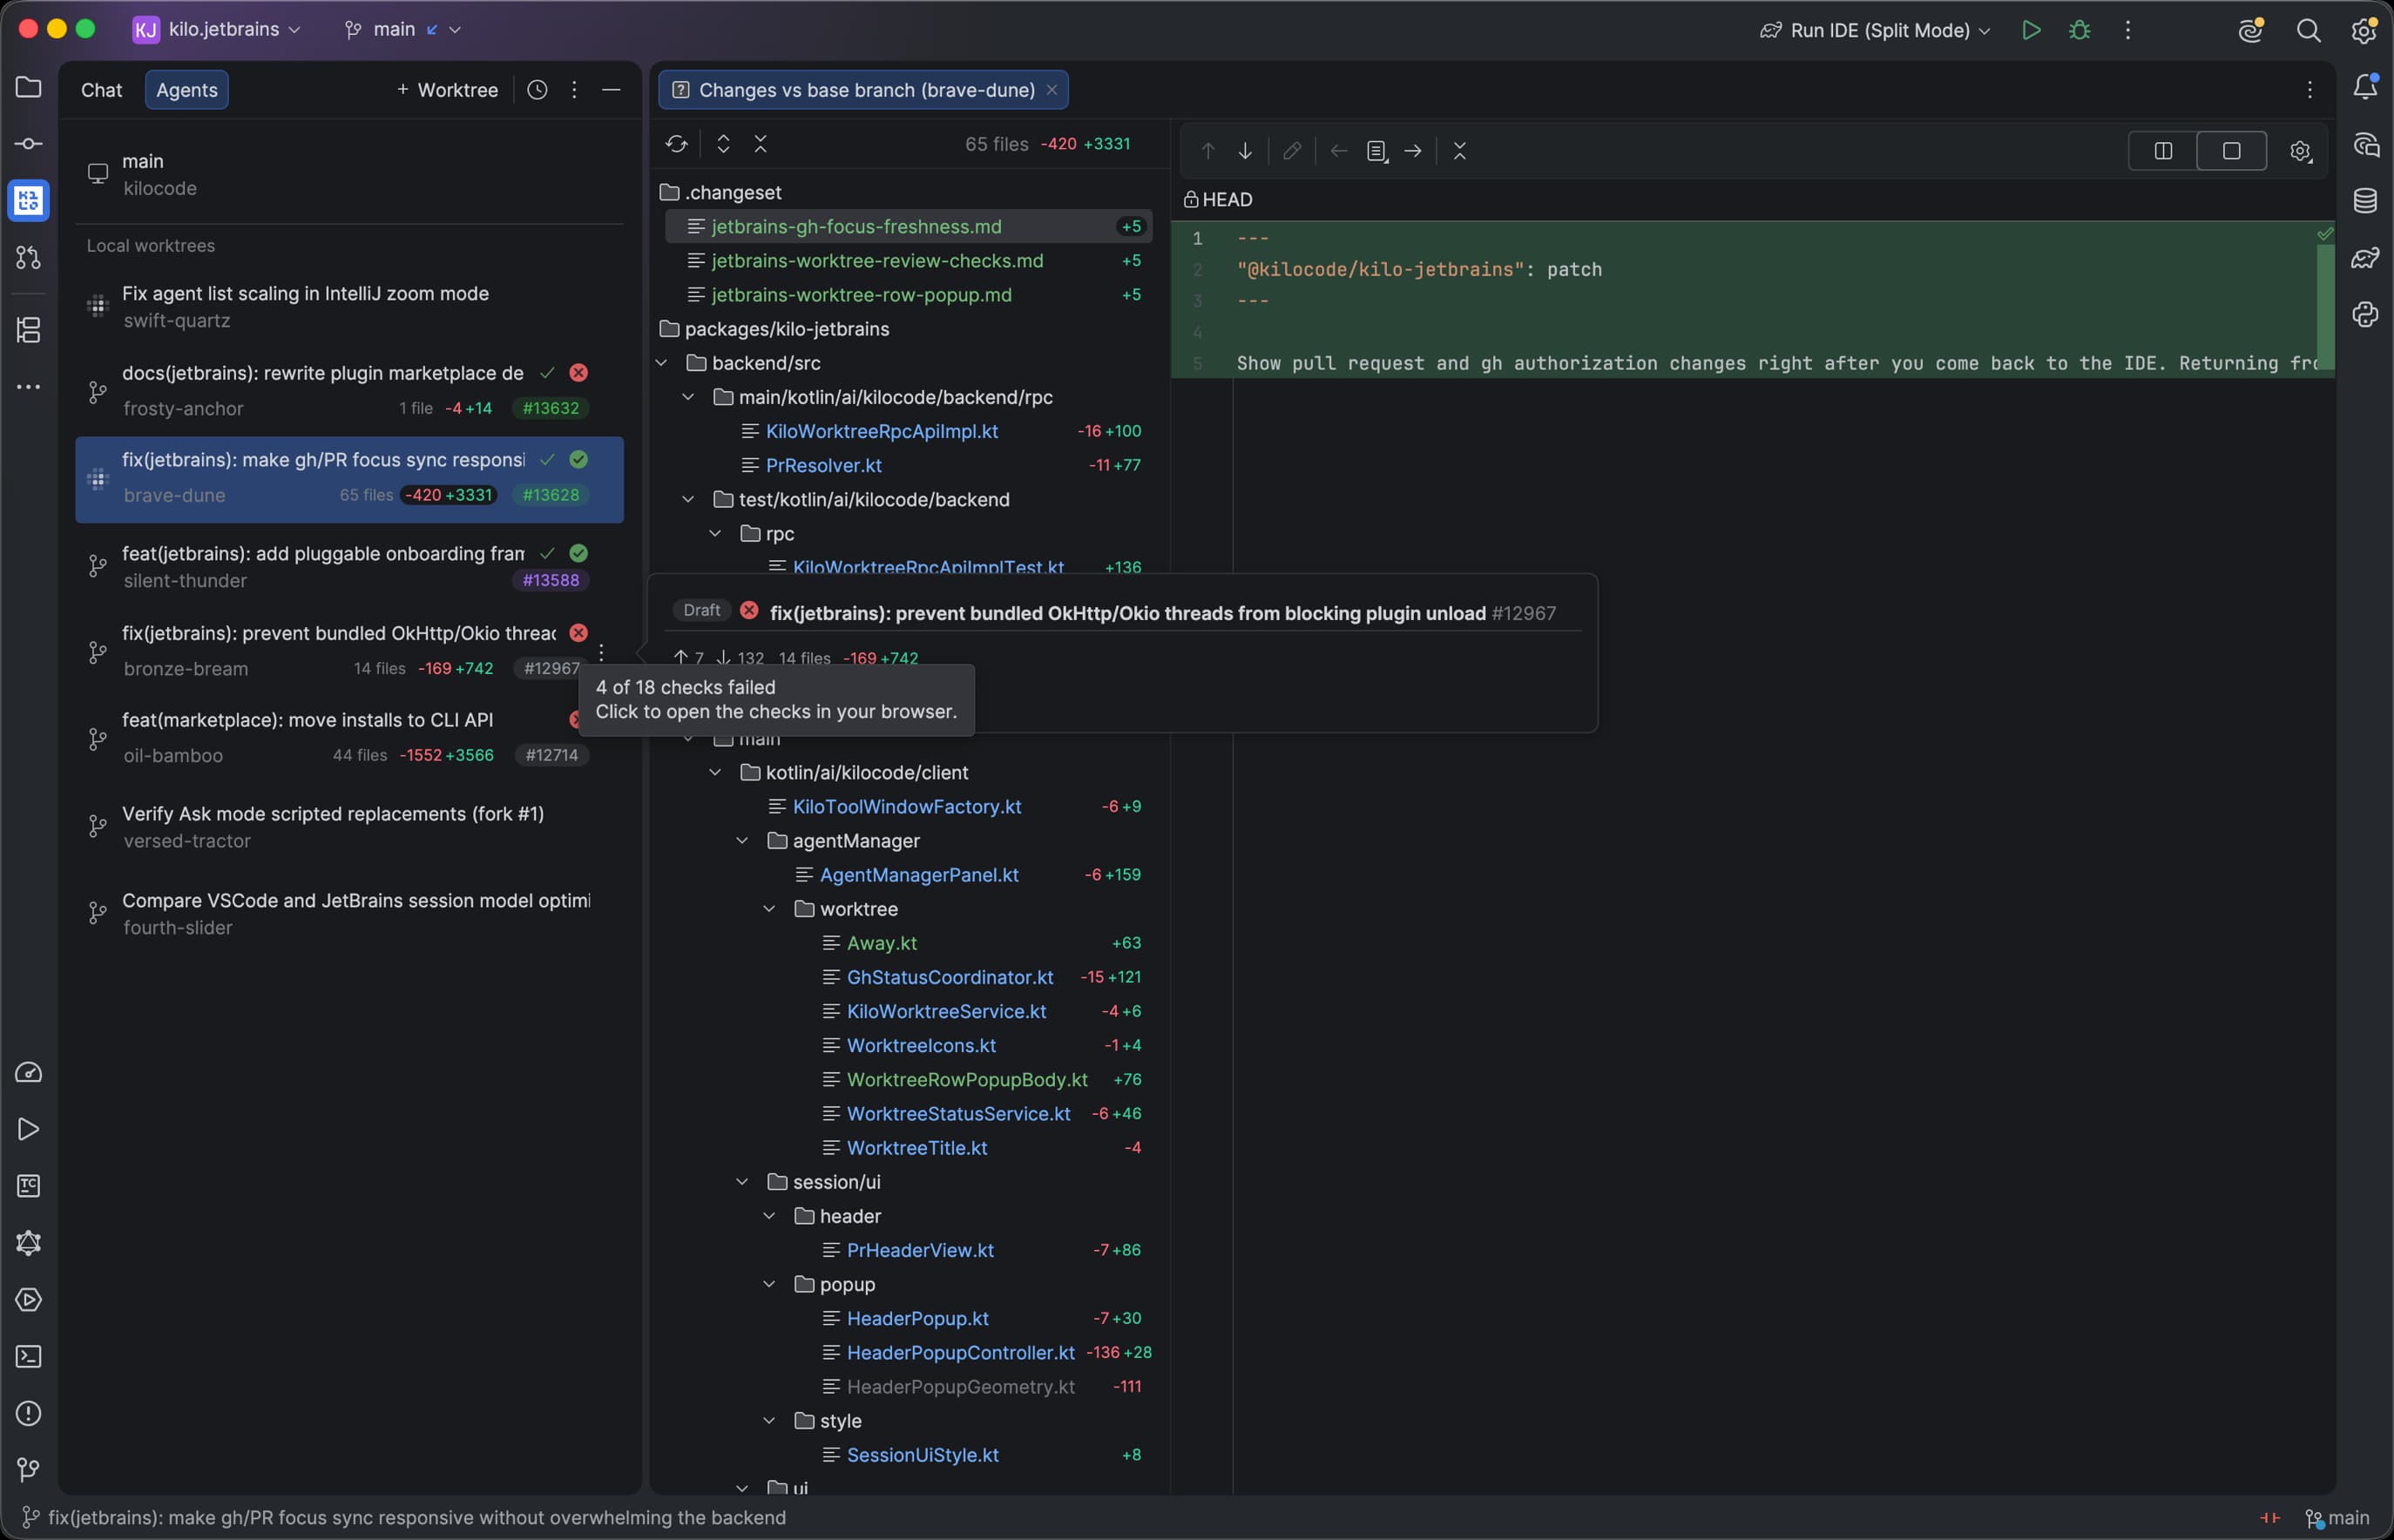Open IDE settings gear in title bar
The image size is (2394, 1540).
2364,30
